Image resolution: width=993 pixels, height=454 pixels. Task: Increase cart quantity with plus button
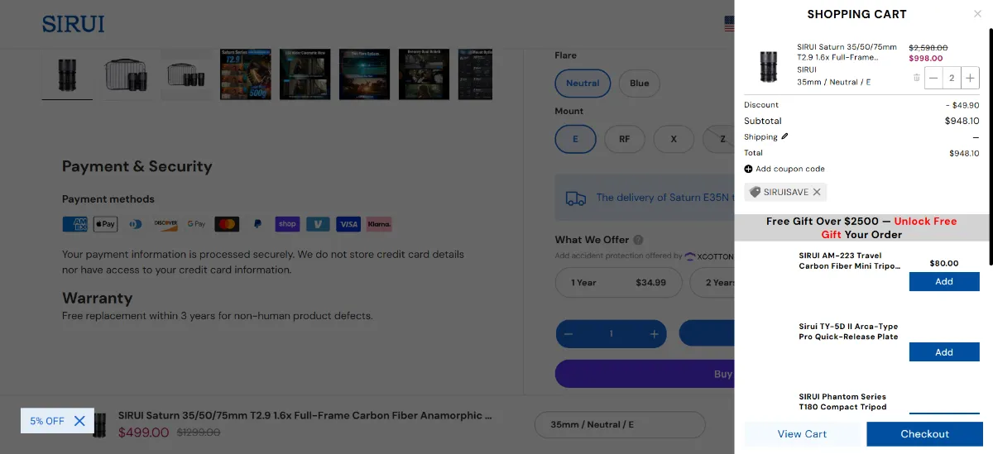(970, 79)
